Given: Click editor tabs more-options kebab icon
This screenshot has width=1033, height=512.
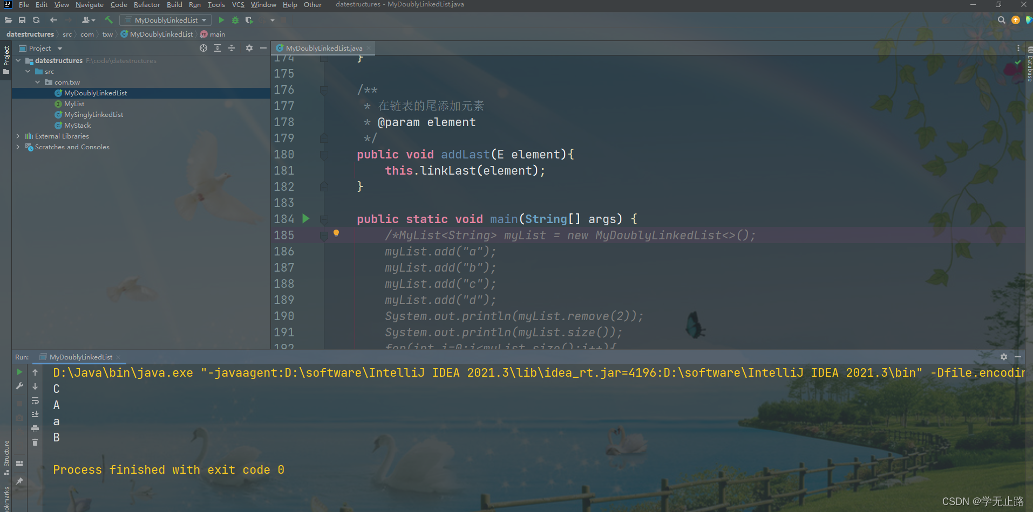Looking at the screenshot, I should pos(1018,48).
